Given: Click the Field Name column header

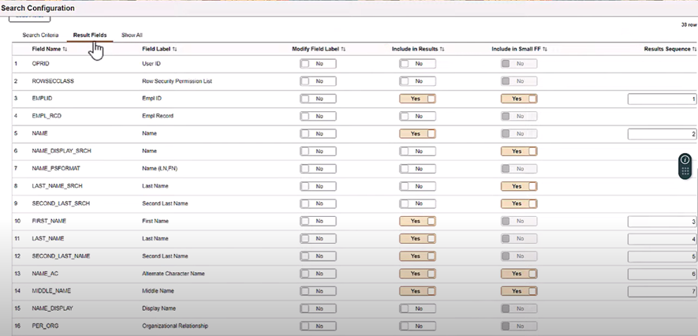Looking at the screenshot, I should pos(47,49).
